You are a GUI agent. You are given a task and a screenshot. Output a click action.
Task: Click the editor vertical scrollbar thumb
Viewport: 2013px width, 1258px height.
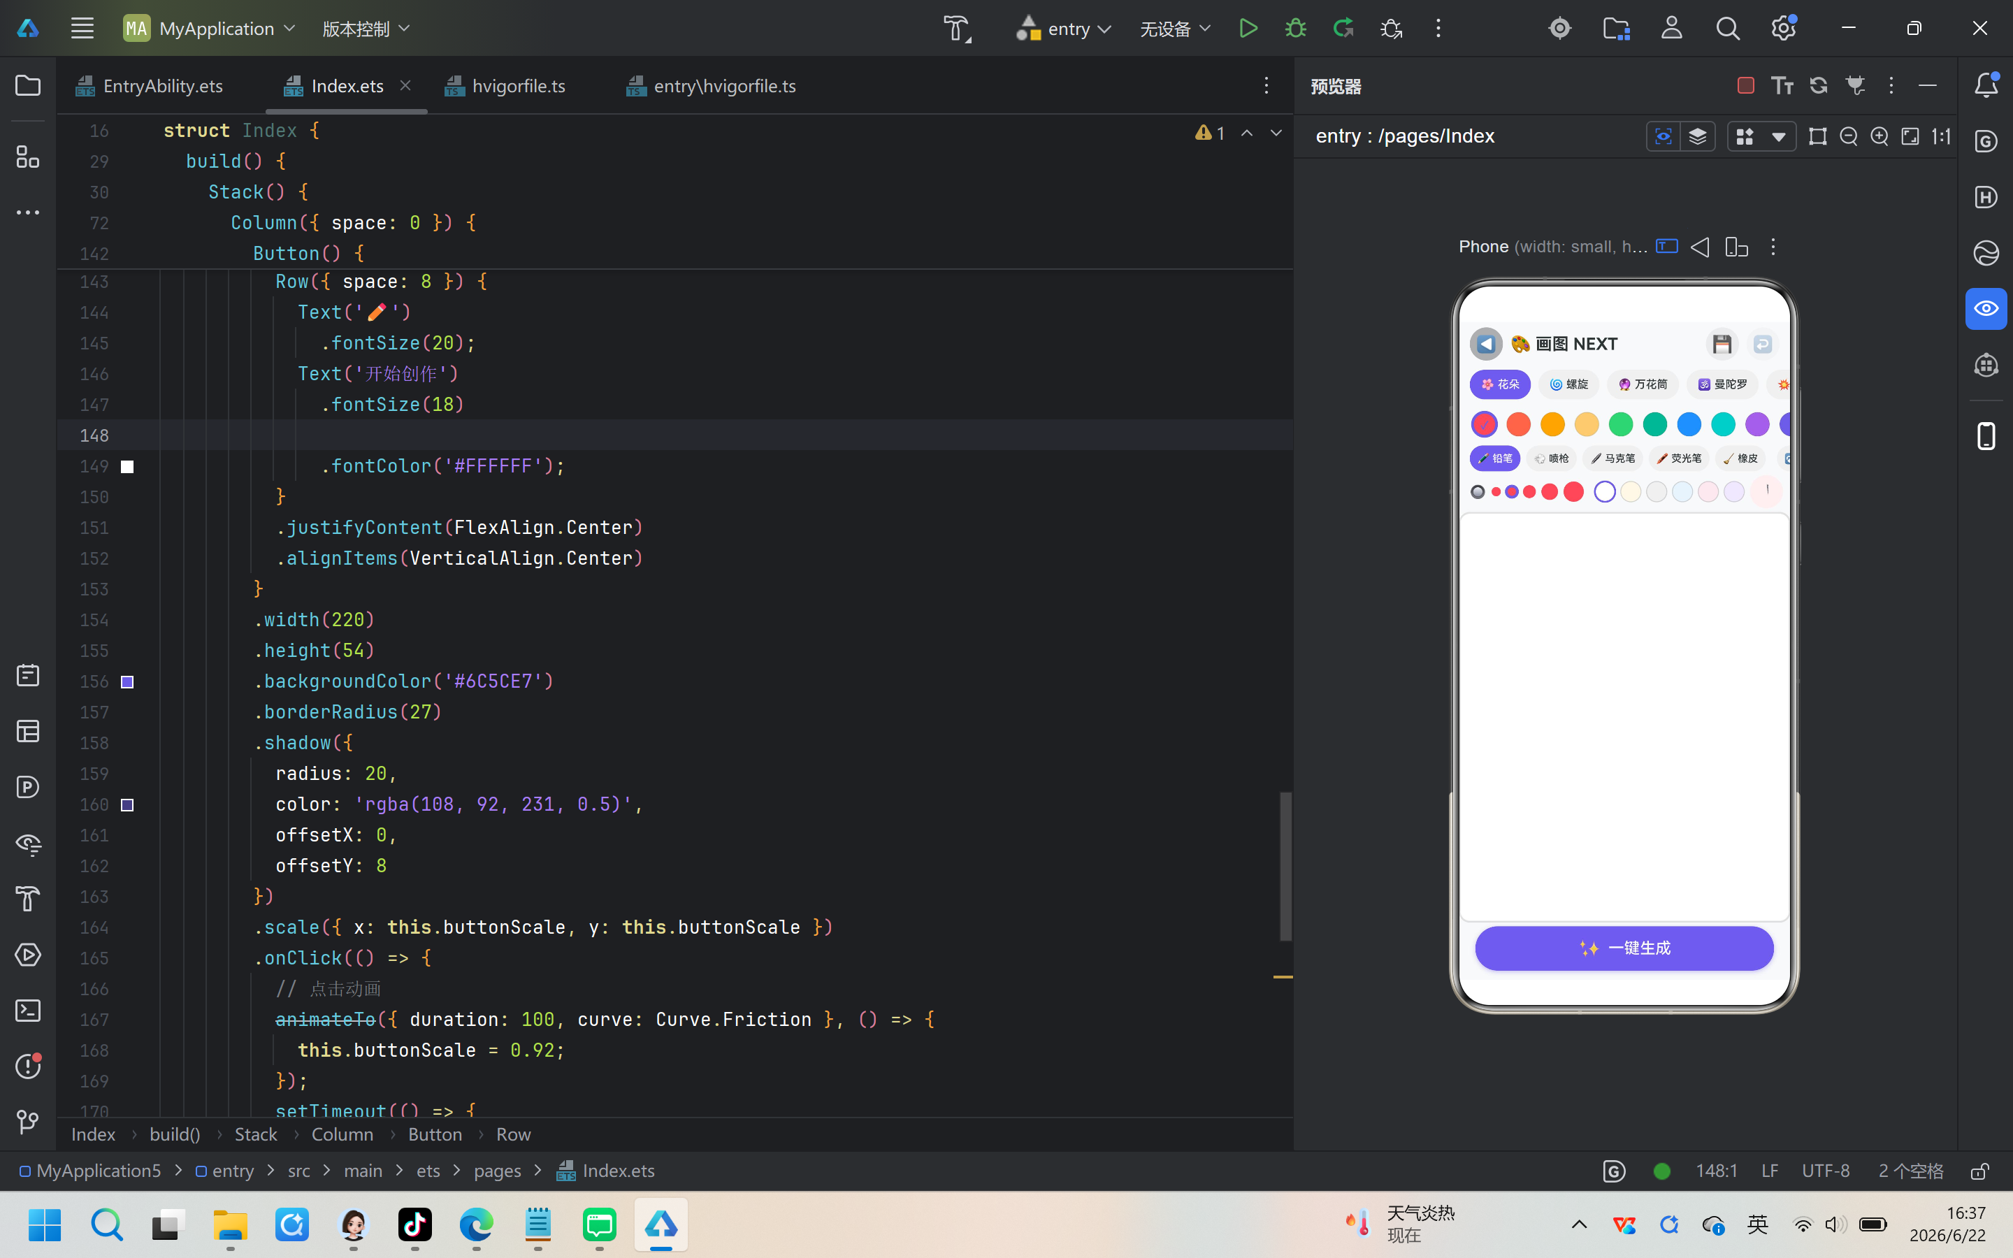tap(1285, 866)
